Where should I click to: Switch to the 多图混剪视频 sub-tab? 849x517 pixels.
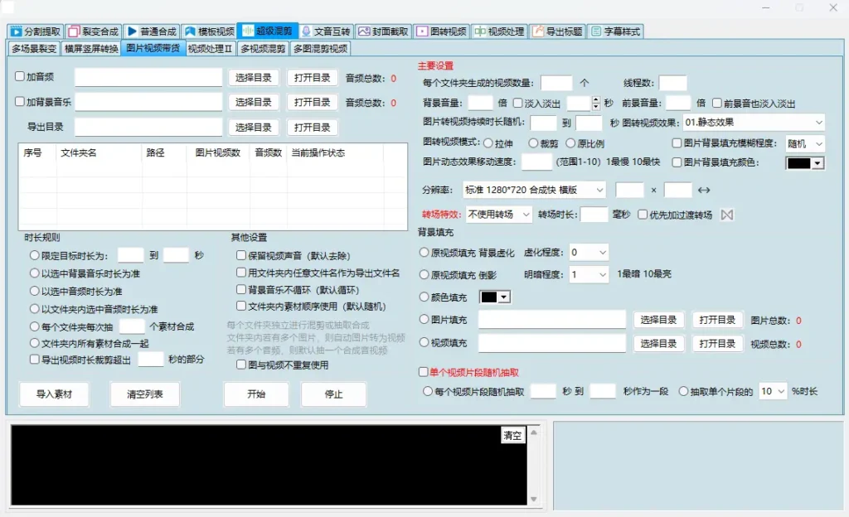point(321,49)
